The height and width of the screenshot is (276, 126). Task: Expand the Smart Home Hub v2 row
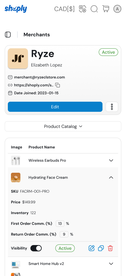click(111, 264)
